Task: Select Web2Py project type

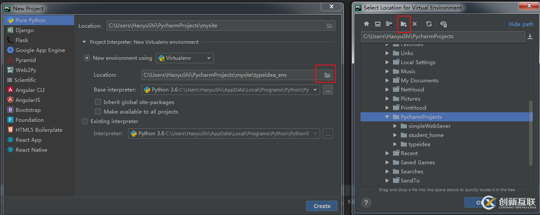Action: pyautogui.click(x=39, y=70)
